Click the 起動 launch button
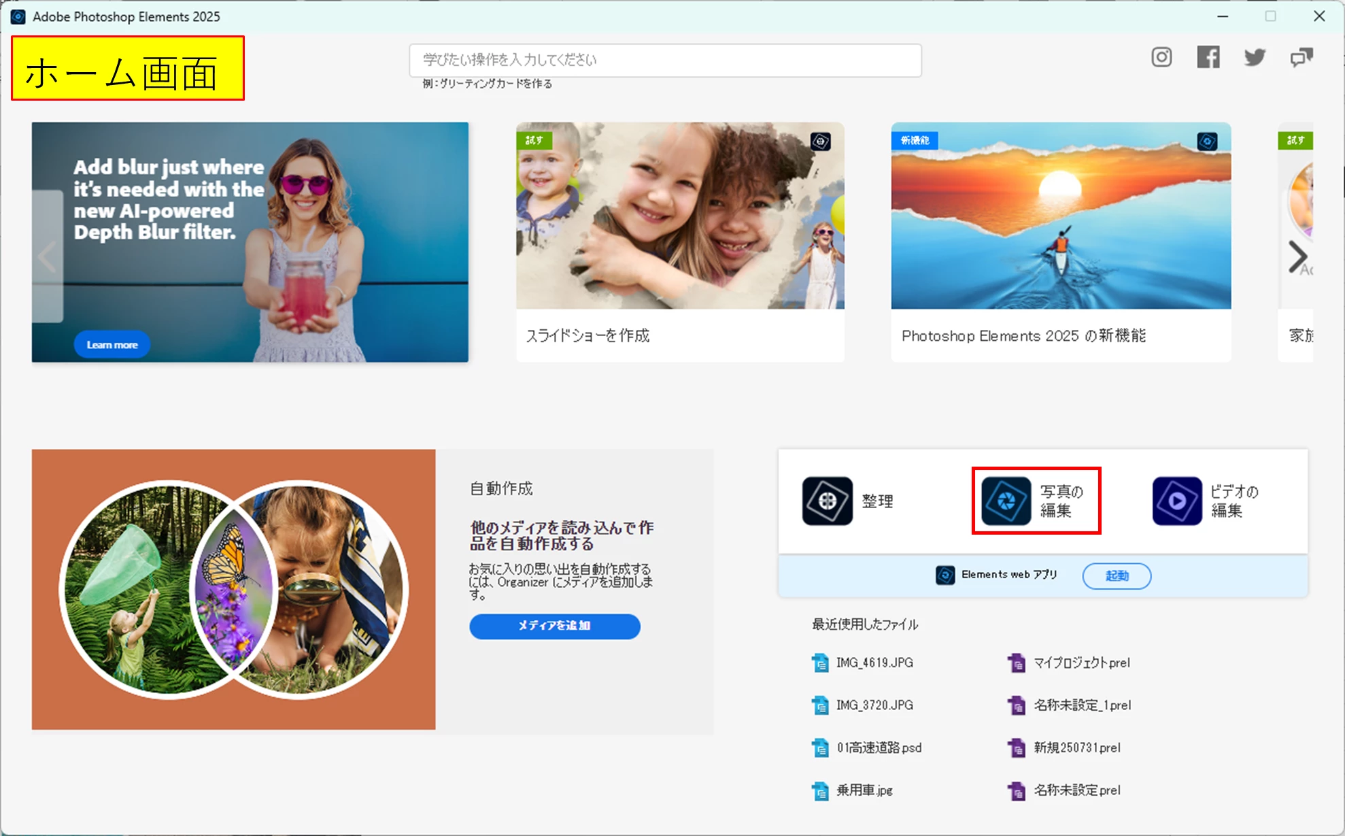The width and height of the screenshot is (1345, 836). pos(1117,576)
